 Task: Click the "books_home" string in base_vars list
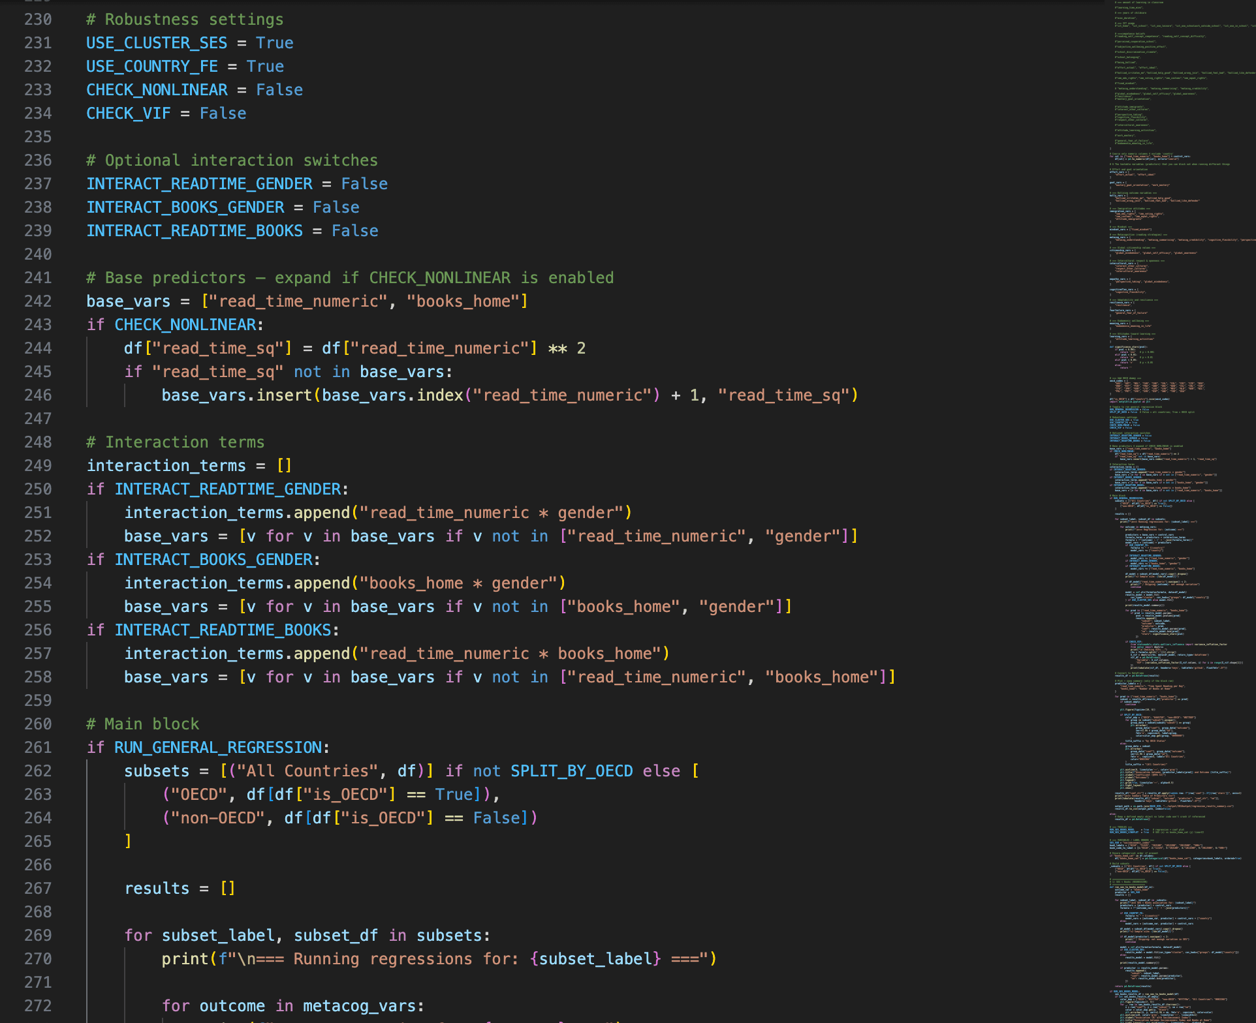pyautogui.click(x=462, y=301)
